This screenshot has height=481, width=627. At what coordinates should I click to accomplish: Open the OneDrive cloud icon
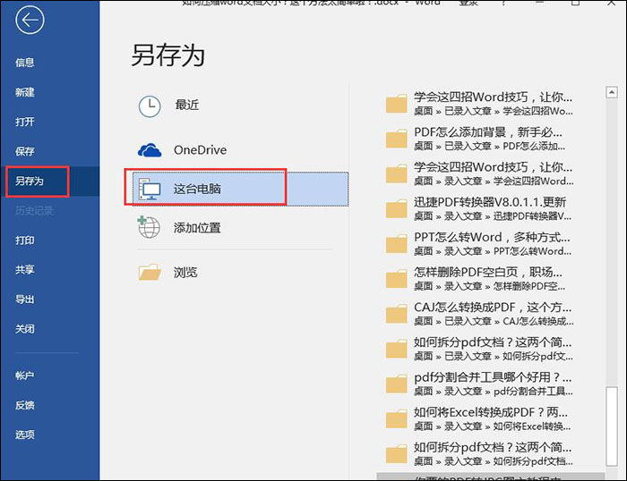point(150,150)
